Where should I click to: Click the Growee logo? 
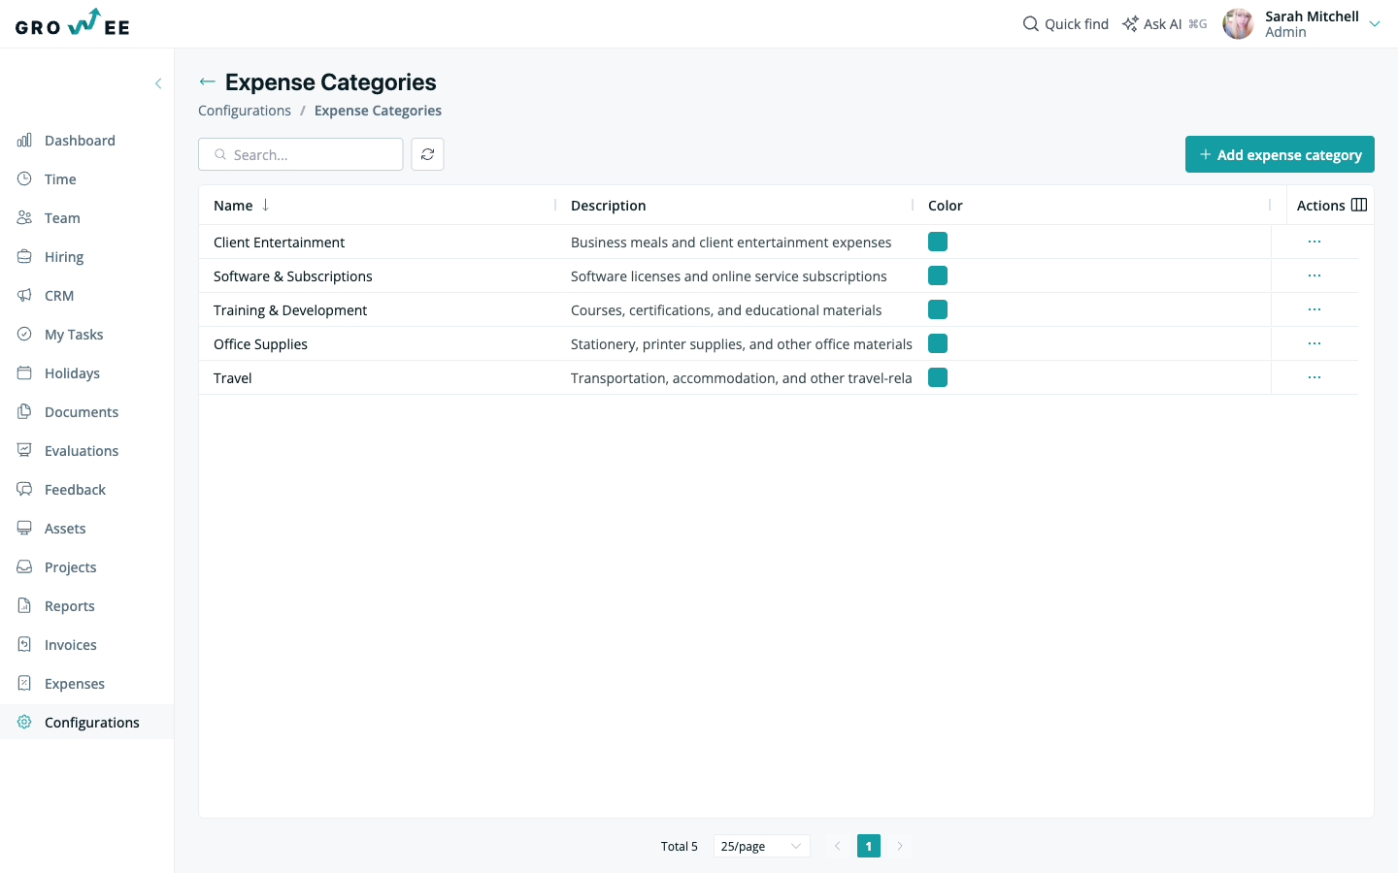(x=73, y=23)
